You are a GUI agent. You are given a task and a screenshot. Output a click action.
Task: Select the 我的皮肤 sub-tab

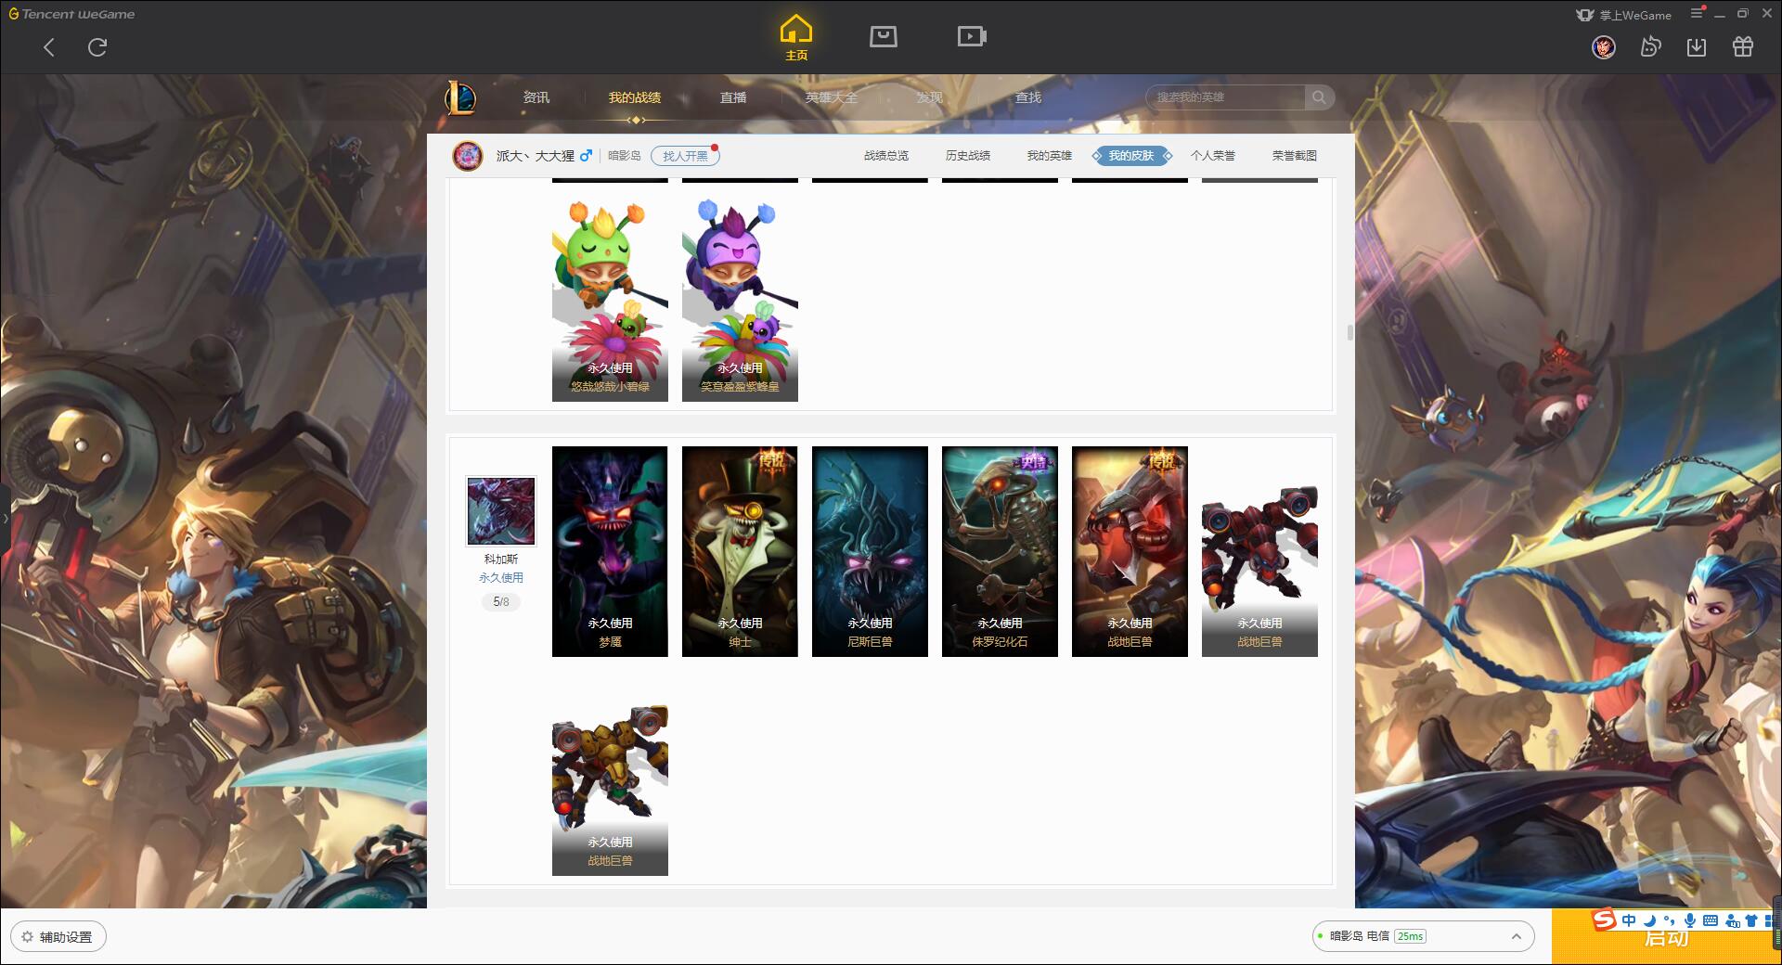1131,156
